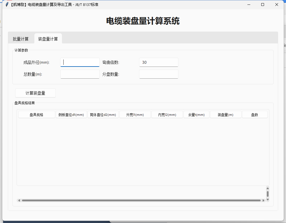The image size is (286, 223).
Task: Click the 筒体直径d2(mm) column header
Action: pyautogui.click(x=103, y=114)
